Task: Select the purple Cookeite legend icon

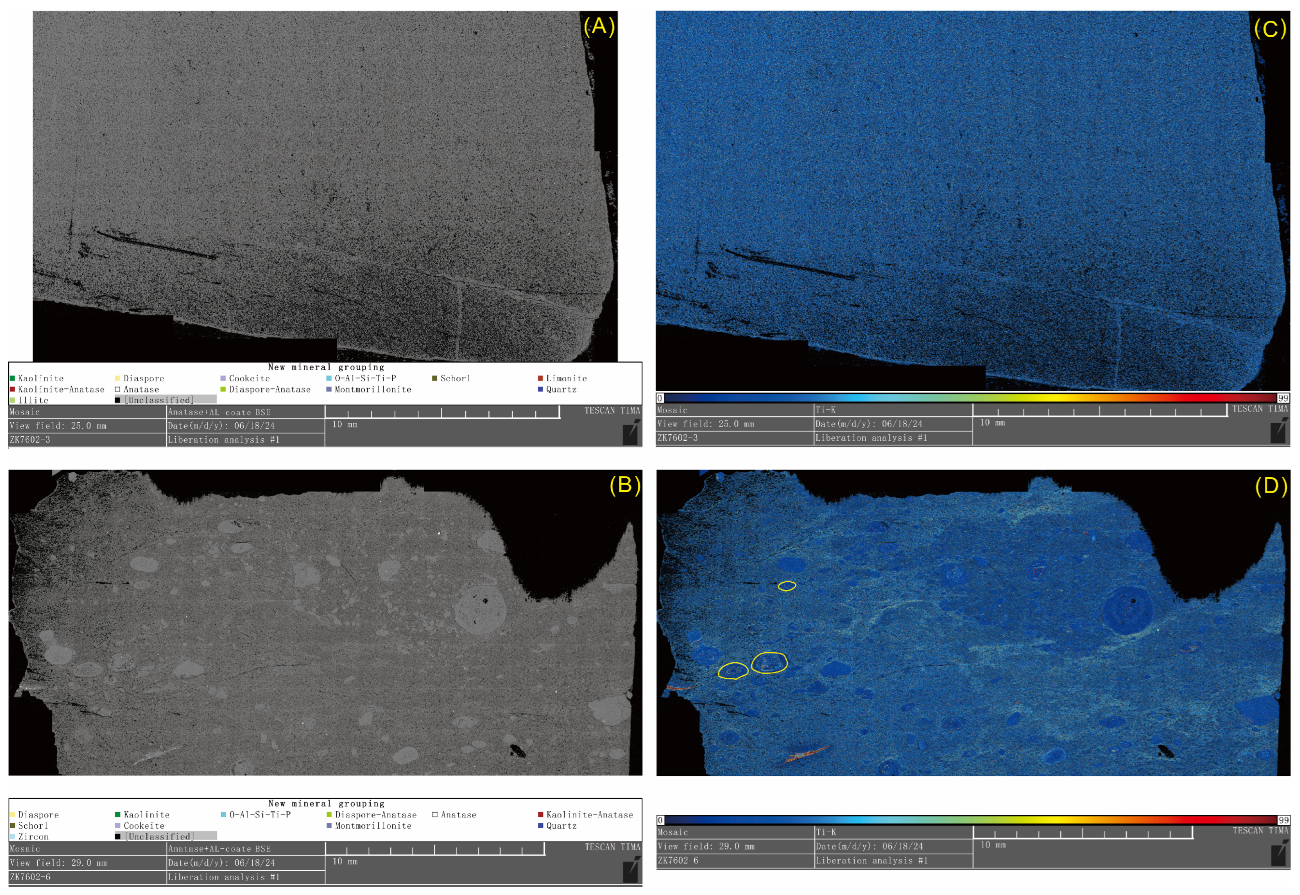Action: click(224, 378)
